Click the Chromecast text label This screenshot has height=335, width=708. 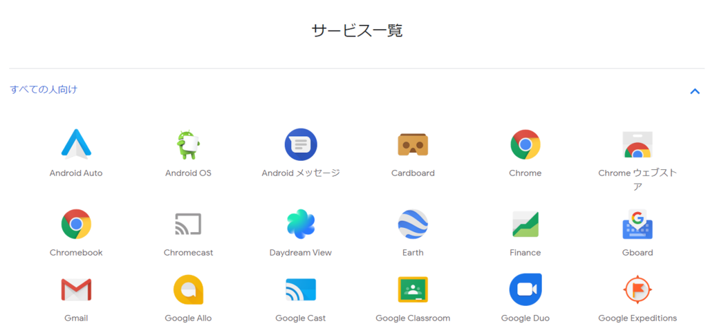pyautogui.click(x=188, y=253)
